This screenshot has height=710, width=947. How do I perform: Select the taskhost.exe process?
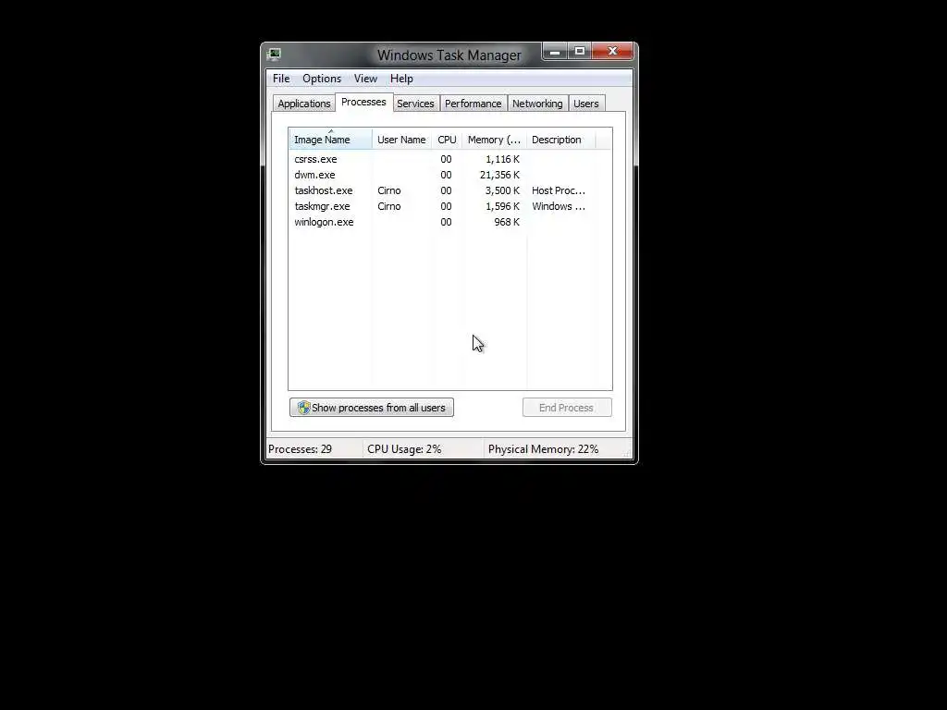coord(450,190)
